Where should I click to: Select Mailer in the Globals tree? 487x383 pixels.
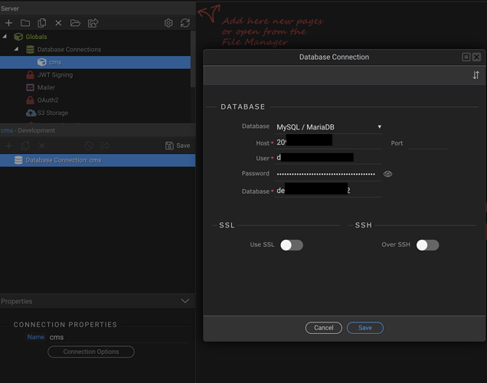tap(46, 87)
